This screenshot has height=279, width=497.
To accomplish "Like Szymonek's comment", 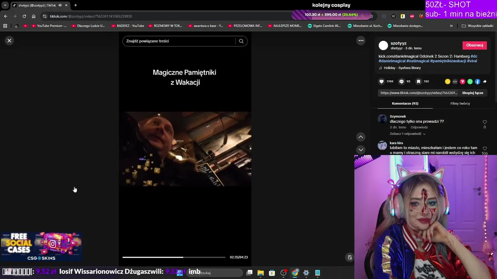I will [x=485, y=122].
